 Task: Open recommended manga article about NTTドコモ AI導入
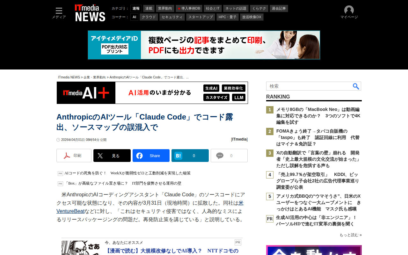172,251
